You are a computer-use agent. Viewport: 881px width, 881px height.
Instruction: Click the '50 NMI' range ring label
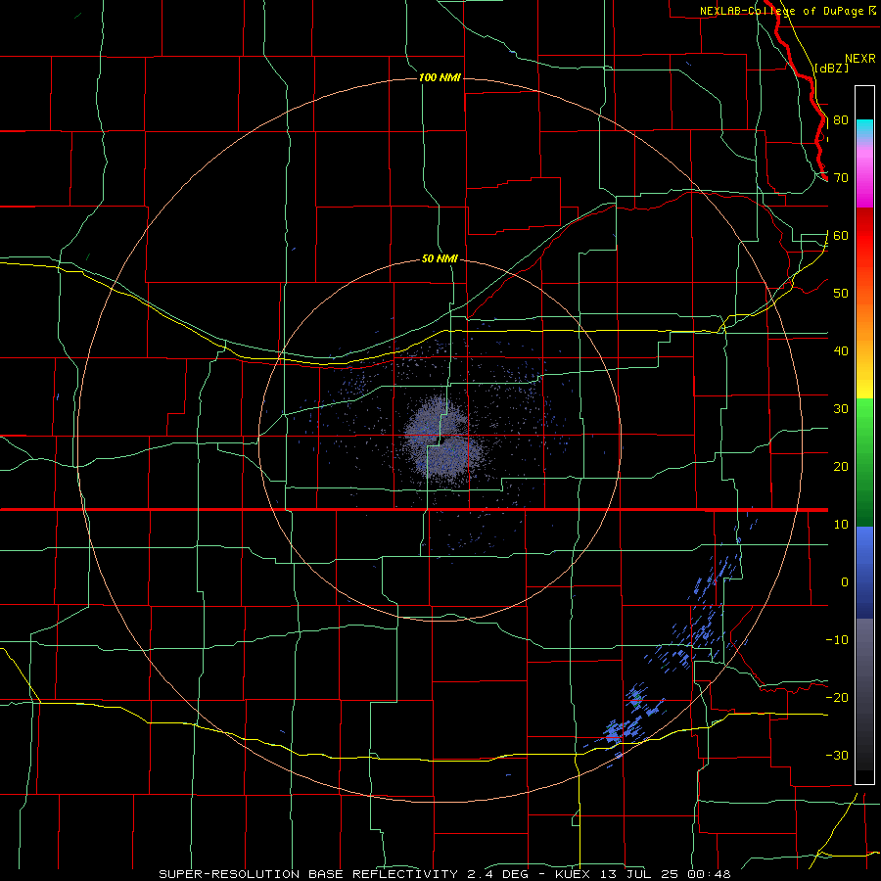point(440,258)
